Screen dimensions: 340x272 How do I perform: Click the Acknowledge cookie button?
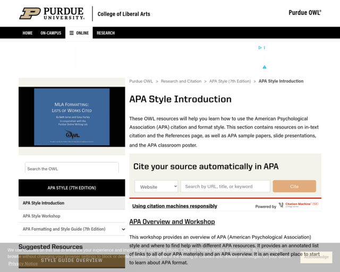(x=316, y=257)
